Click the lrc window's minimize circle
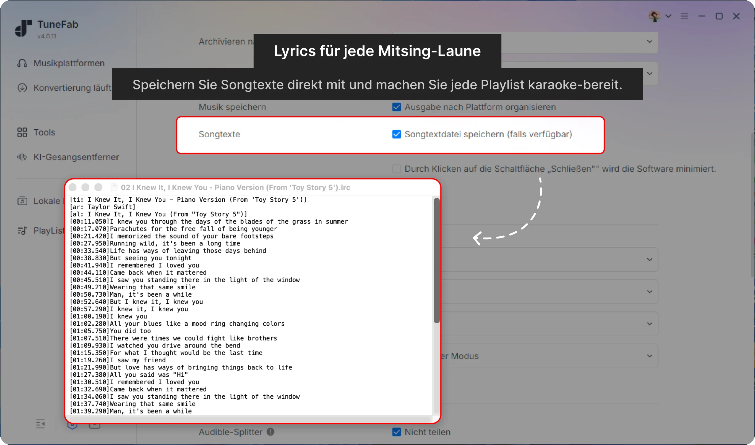The width and height of the screenshot is (755, 445). click(x=85, y=187)
